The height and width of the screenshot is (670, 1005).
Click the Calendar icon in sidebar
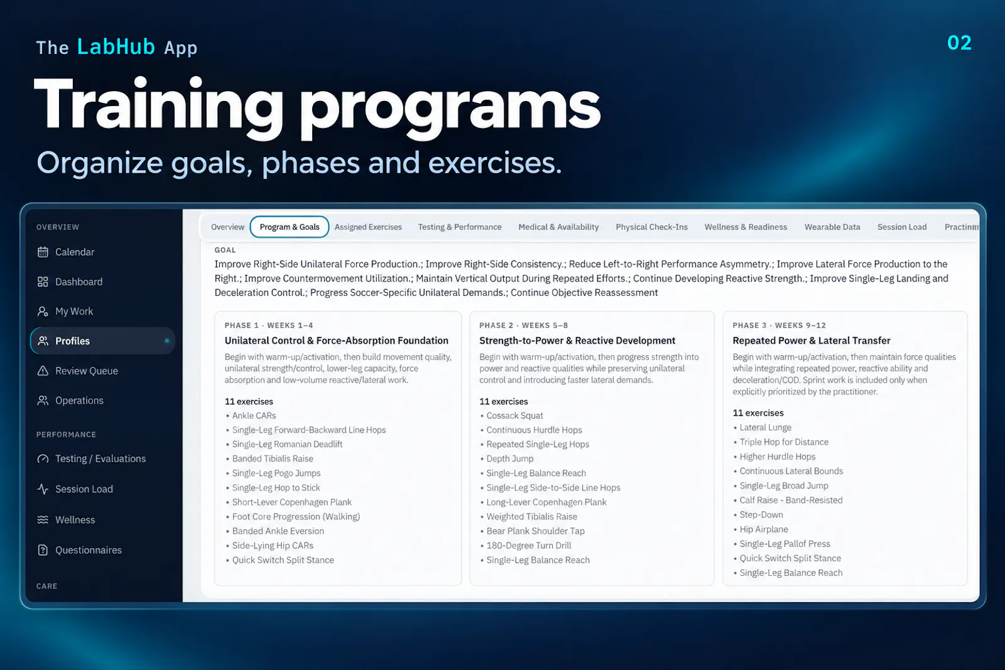coord(43,252)
